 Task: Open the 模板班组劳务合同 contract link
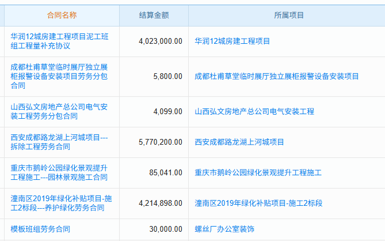pos(40,229)
